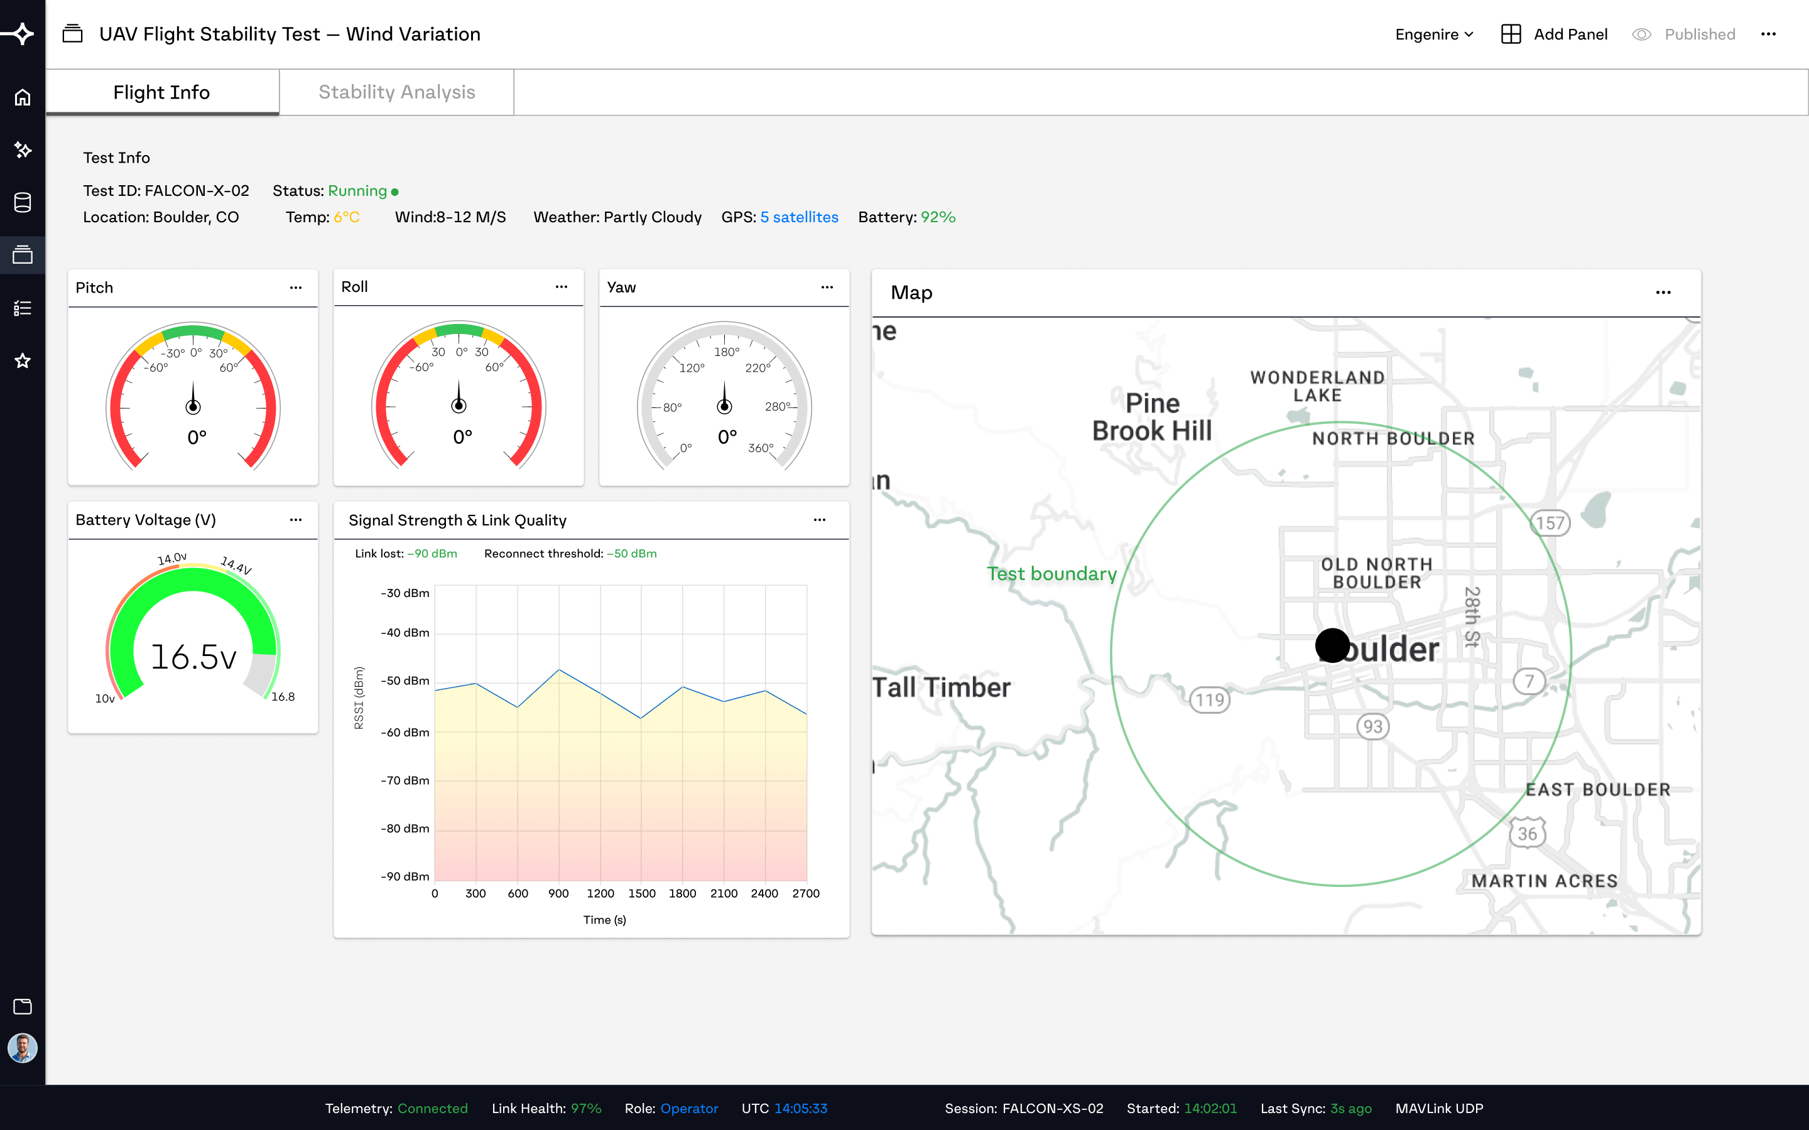Open the Map panel options menu
This screenshot has height=1130, width=1809.
click(x=1663, y=292)
